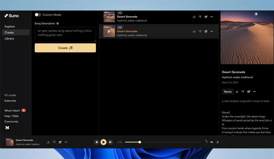
Task: Like the first Desert Serenade track
Action: pyautogui.click(x=194, y=17)
